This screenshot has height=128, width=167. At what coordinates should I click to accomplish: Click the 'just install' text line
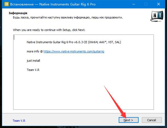33,61
